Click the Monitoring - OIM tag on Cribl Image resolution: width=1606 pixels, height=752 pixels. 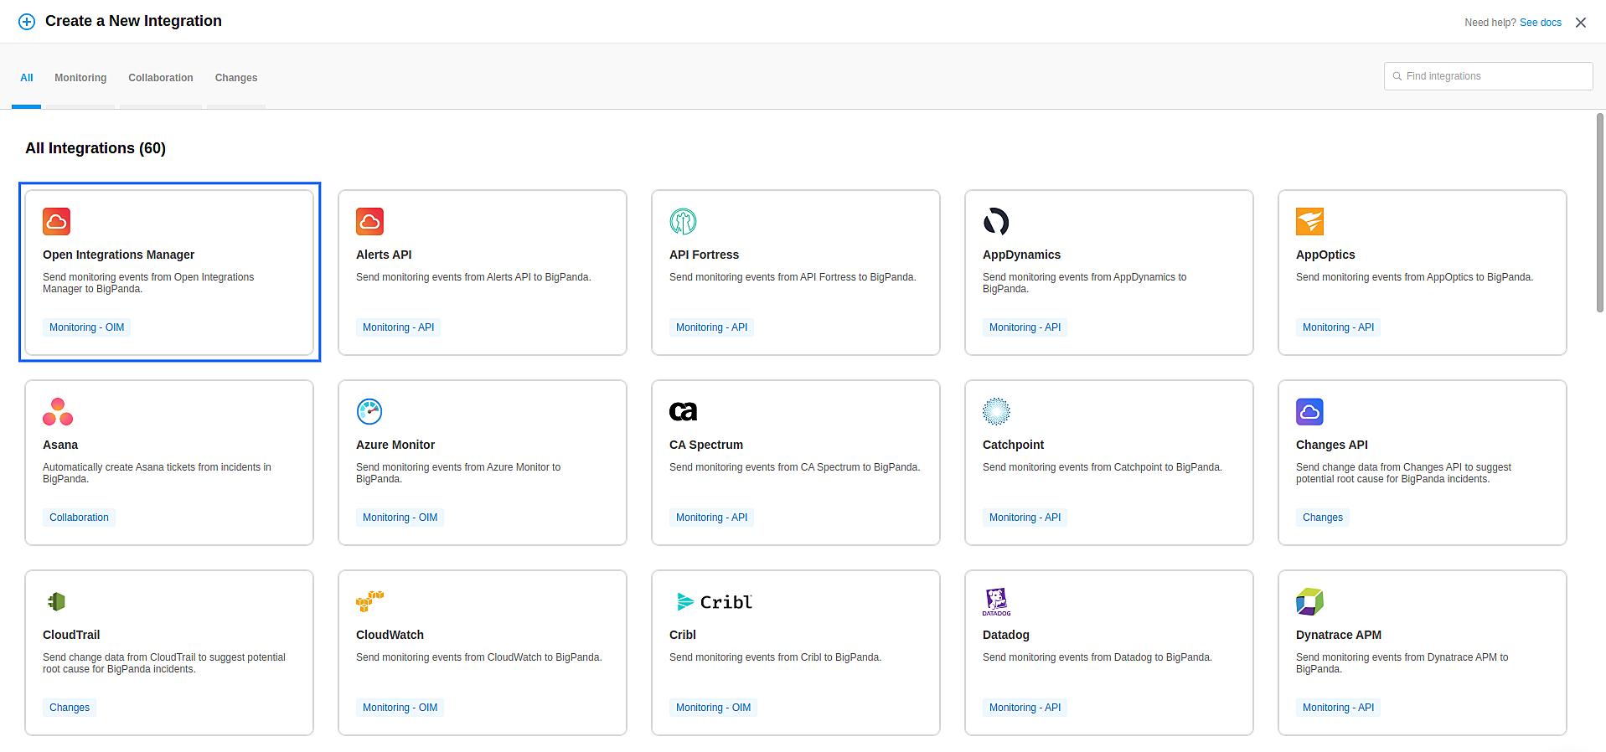pyautogui.click(x=713, y=708)
